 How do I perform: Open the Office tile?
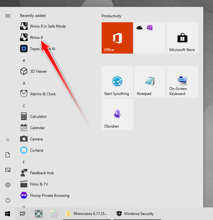pos(117,38)
